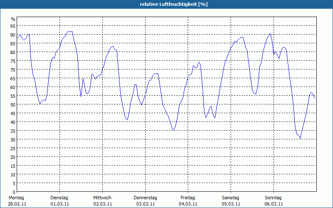
Task: Click the % unit label above the y-axis
Action: pyautogui.click(x=13, y=19)
